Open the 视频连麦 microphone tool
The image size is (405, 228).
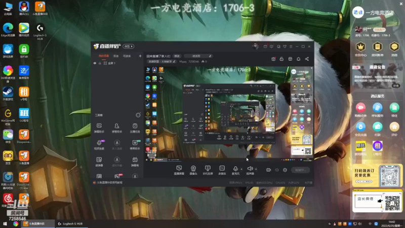(x=99, y=145)
